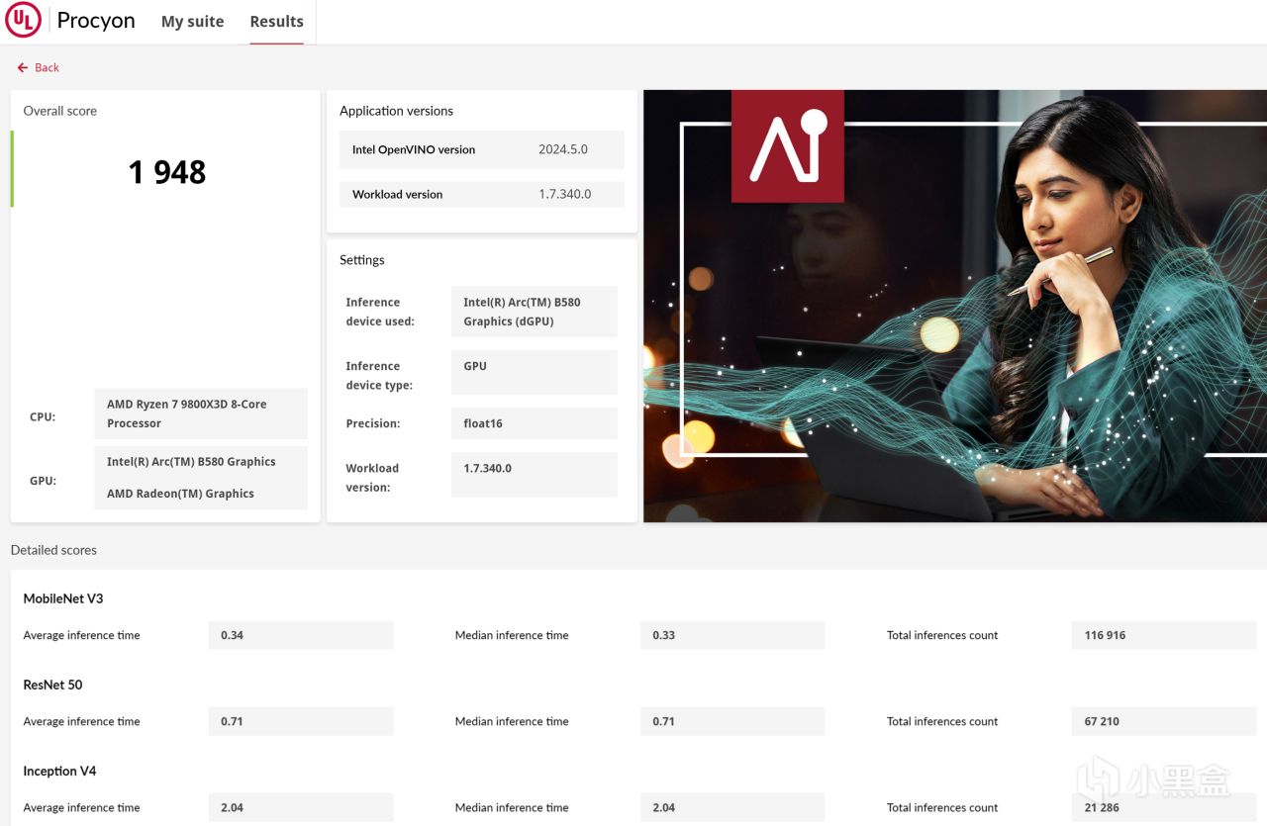The height and width of the screenshot is (826, 1267).
Task: Click the CPU: label
Action: [x=43, y=417]
